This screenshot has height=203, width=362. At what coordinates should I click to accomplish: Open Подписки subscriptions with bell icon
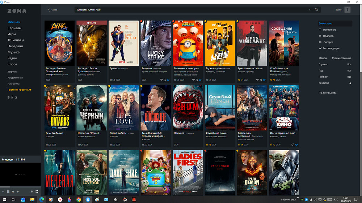327,36
